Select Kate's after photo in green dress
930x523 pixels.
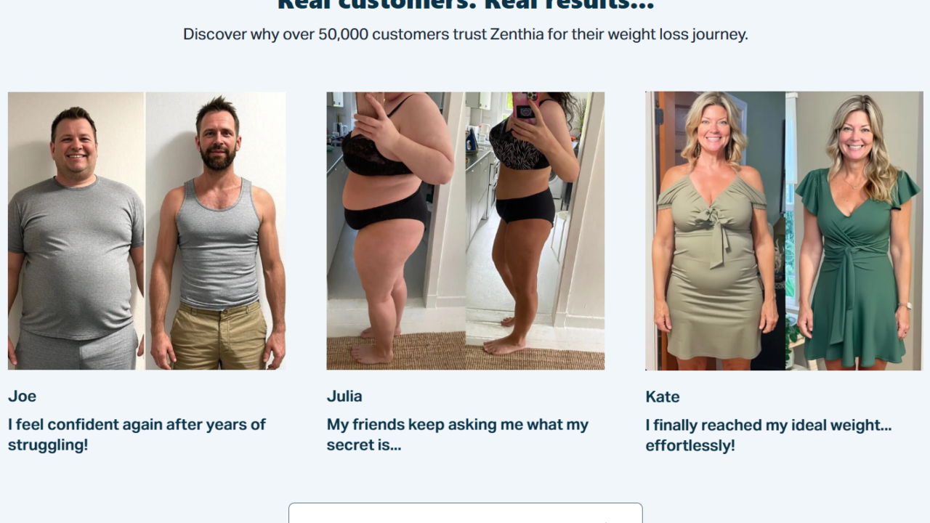tap(854, 231)
